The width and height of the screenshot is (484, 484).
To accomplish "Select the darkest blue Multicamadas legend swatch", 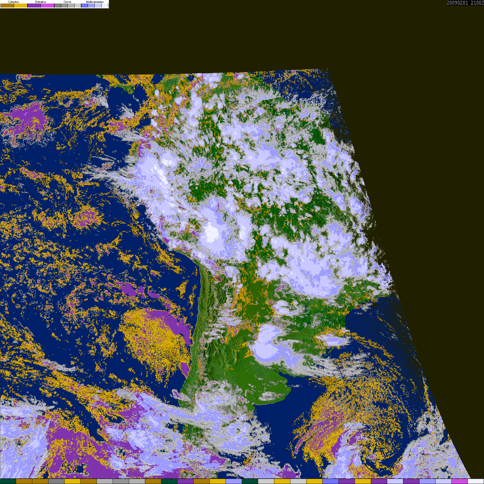I will pos(84,5).
